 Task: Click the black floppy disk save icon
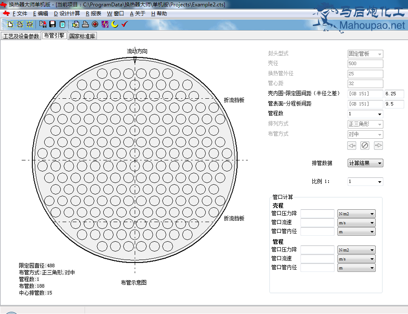tap(53, 24)
